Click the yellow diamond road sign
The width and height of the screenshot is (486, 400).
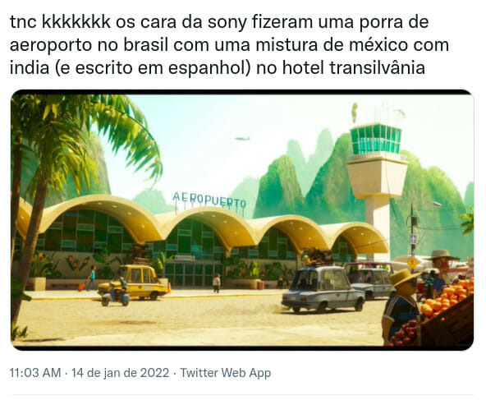point(413,263)
